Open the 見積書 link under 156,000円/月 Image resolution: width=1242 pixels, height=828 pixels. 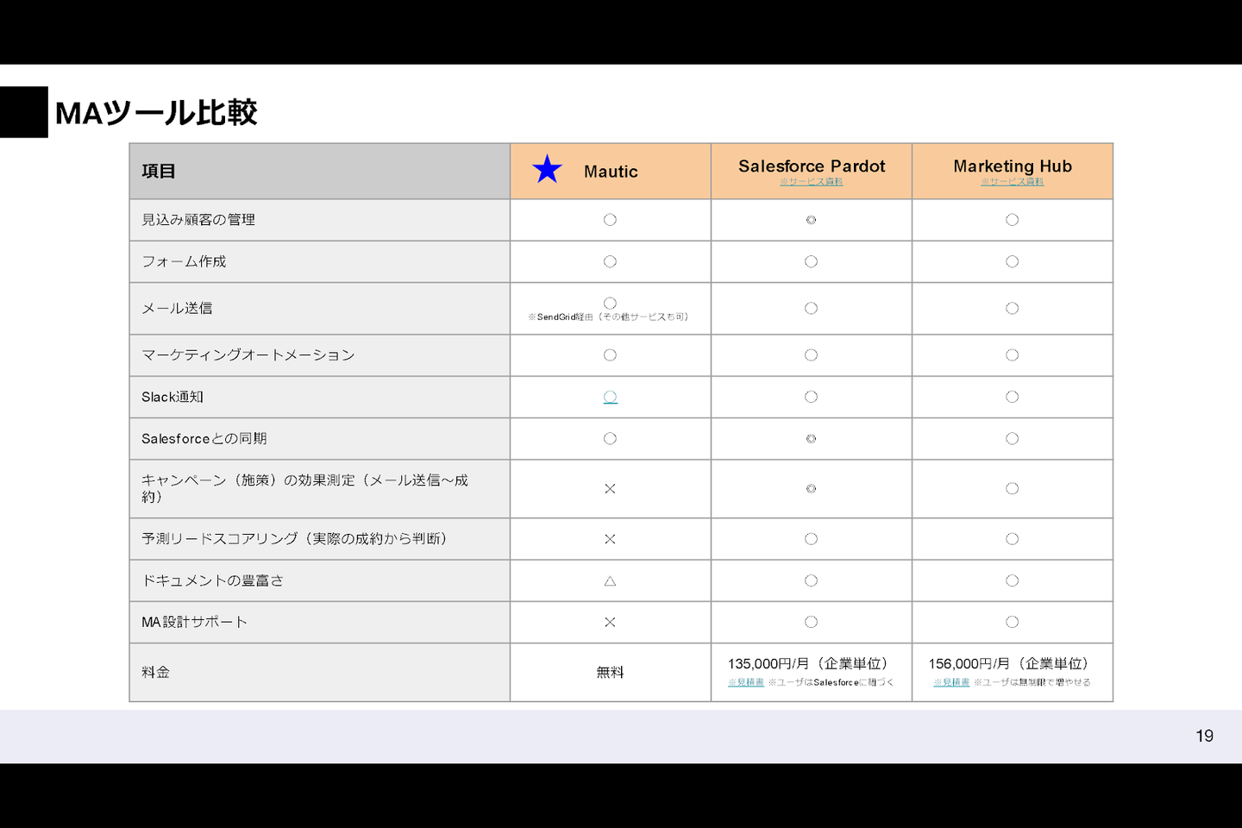coord(951,682)
